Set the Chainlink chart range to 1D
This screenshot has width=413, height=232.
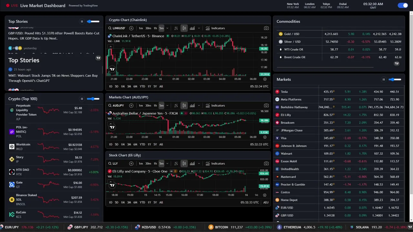(111, 86)
